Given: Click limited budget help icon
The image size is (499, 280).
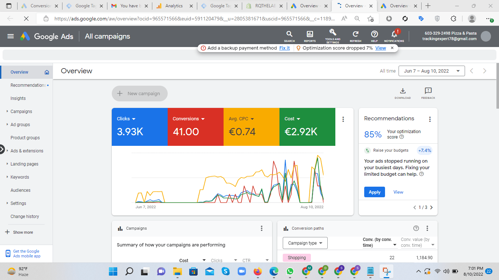Looking at the screenshot, I should 421,174.
